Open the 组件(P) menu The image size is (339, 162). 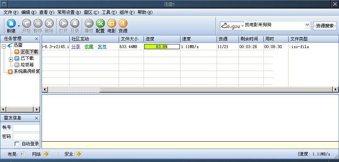127,12
